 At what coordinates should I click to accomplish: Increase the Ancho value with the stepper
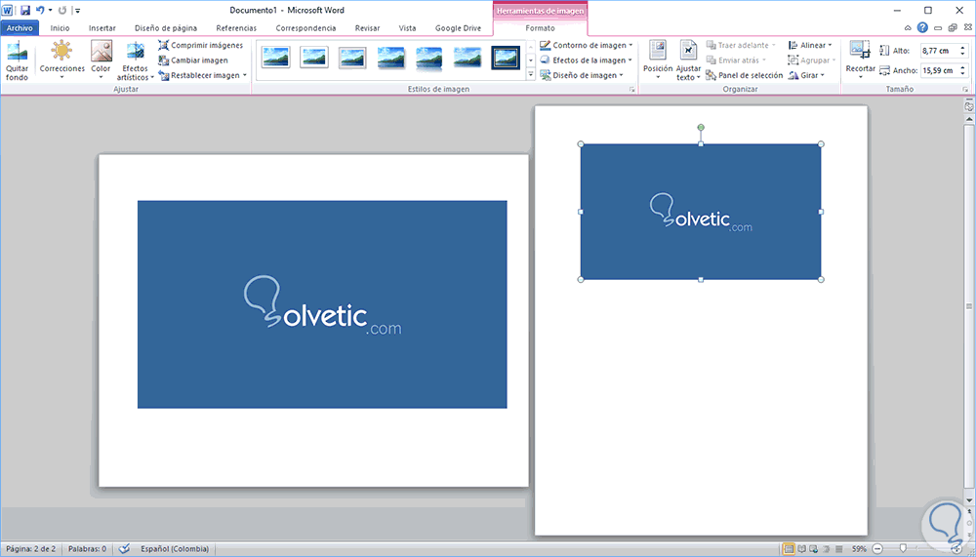964,68
